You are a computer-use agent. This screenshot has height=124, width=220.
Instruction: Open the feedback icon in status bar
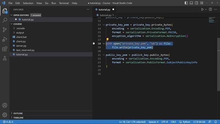click(210, 122)
